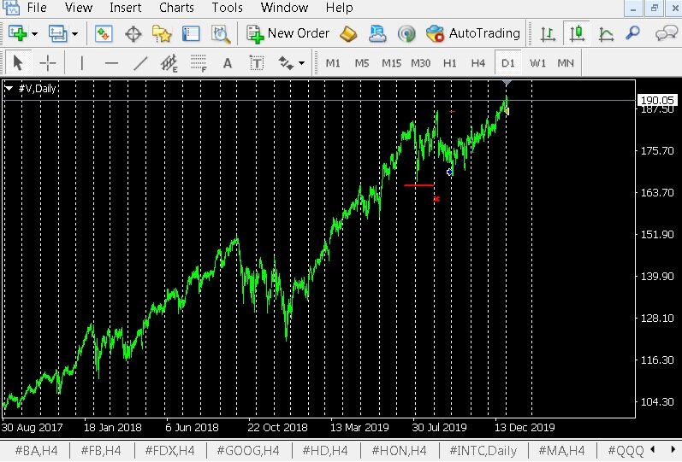Open the Insert menu
The width and height of the screenshot is (682, 462).
pos(125,8)
